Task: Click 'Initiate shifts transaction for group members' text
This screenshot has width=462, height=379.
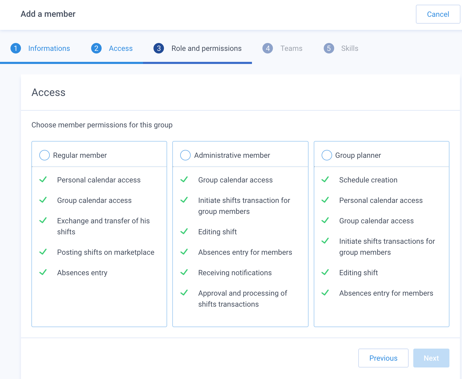Action: (x=244, y=206)
